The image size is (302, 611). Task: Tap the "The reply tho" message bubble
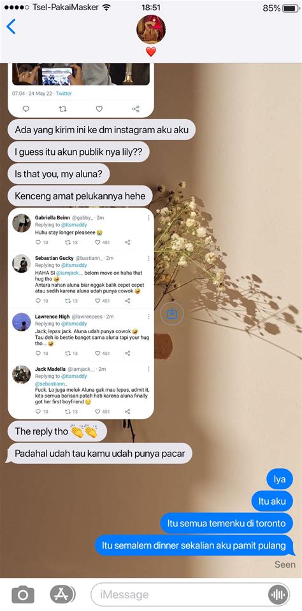tap(57, 431)
